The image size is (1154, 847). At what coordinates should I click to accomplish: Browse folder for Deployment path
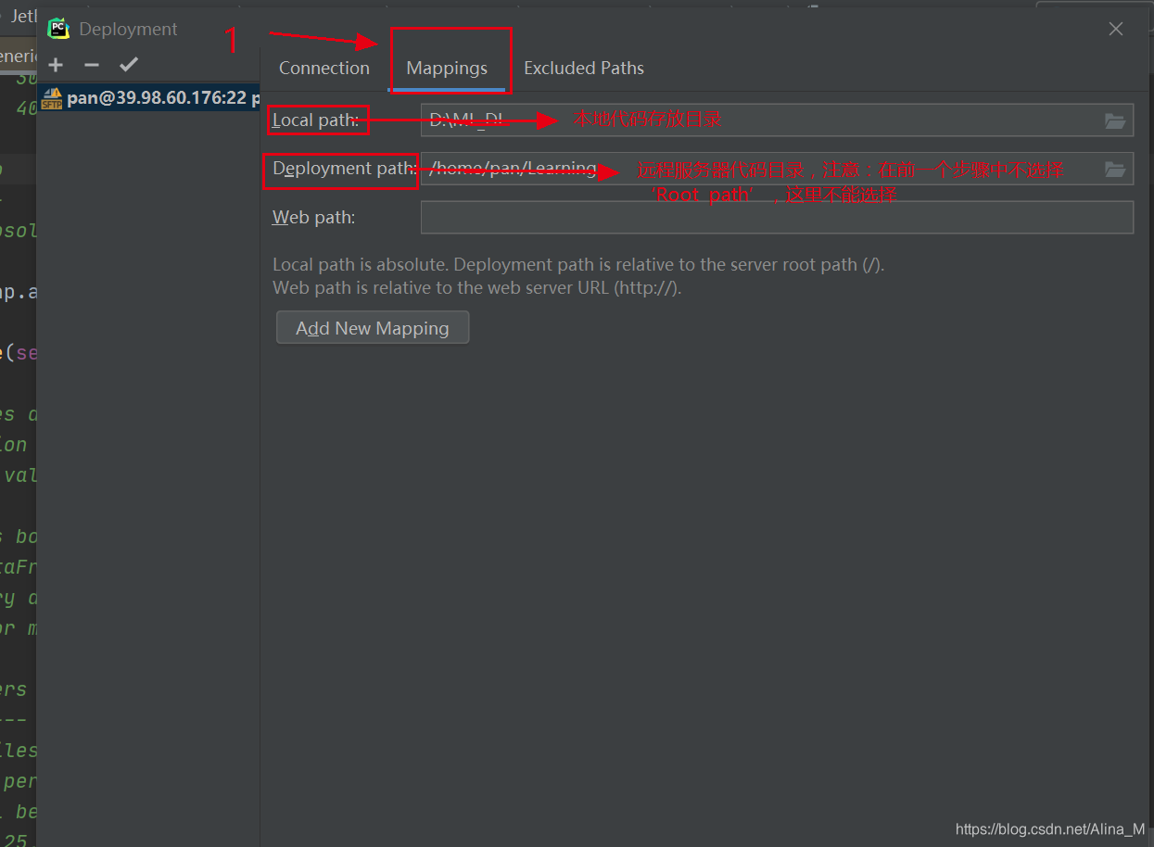tap(1115, 169)
